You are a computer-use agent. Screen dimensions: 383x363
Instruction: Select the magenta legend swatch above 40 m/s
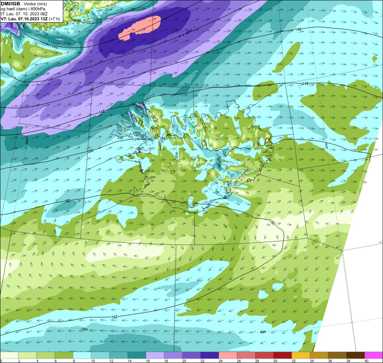[374, 355]
